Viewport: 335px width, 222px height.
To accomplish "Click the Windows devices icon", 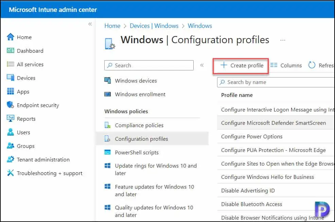I will (x=107, y=81).
